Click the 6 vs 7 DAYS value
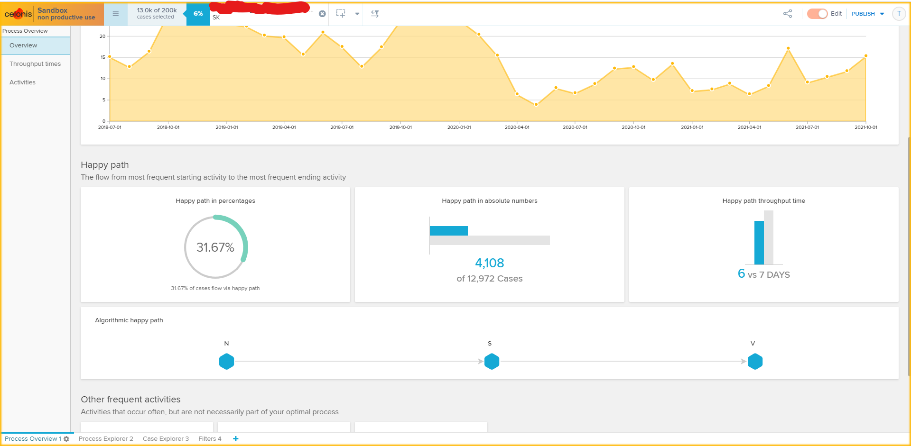Viewport: 911px width, 446px height. pos(763,274)
